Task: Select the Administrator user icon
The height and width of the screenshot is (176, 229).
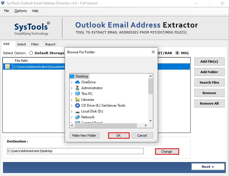Action: (77, 88)
